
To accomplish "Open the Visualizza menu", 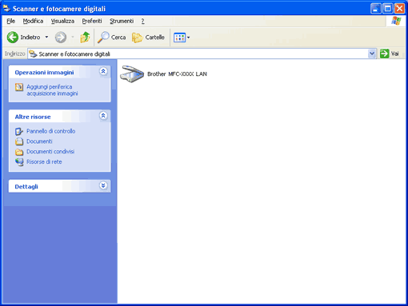I will pos(62,21).
